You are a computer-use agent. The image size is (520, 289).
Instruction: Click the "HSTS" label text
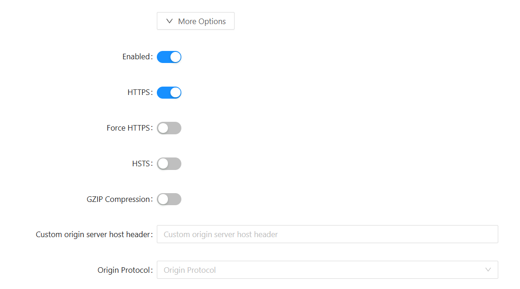[141, 164]
